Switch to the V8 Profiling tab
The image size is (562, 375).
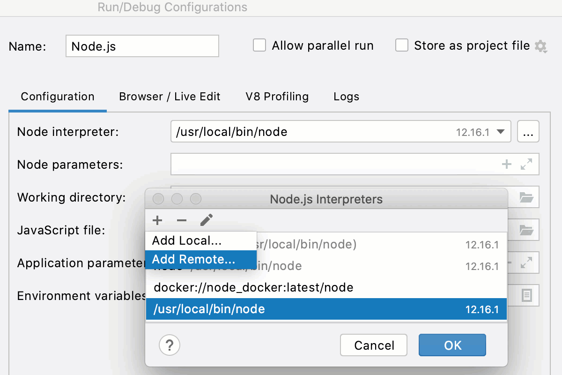276,97
